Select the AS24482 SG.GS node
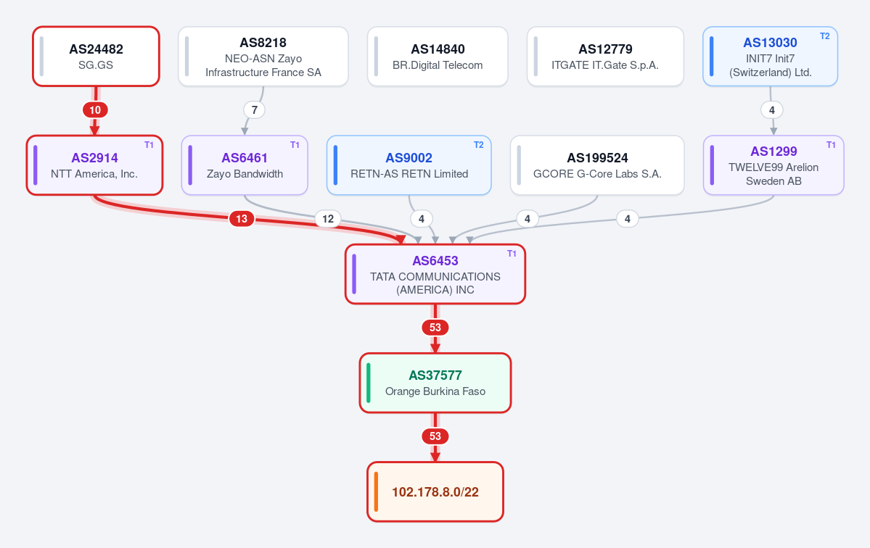This screenshot has height=548, width=870. point(96,57)
